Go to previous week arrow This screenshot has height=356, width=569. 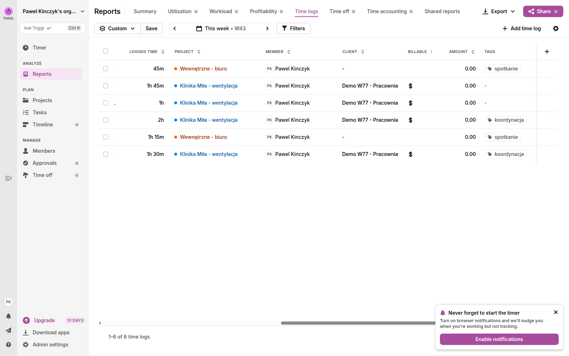click(x=175, y=28)
